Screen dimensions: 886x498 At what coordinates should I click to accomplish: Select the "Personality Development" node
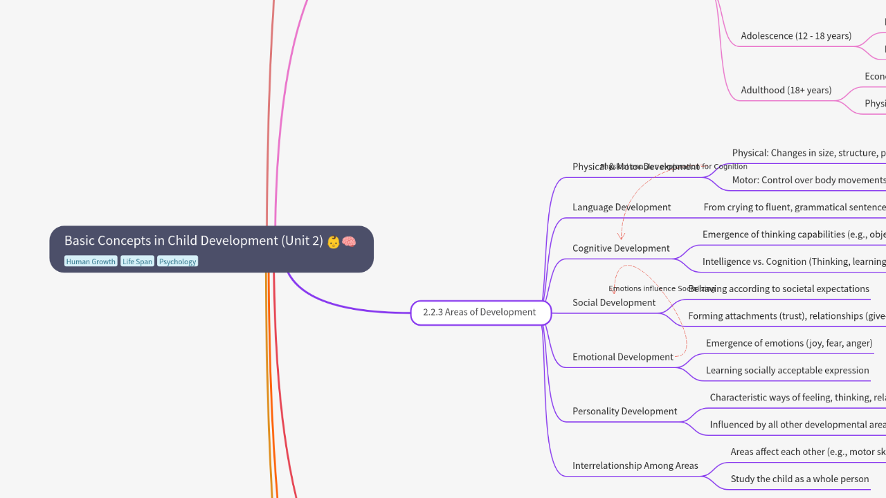624,411
